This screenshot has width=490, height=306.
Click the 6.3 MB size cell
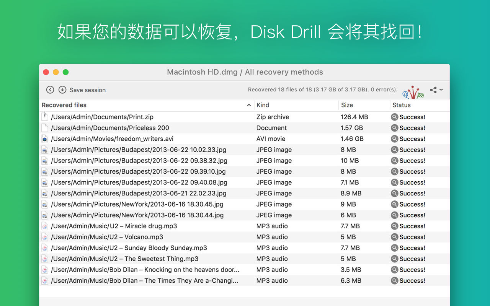[x=351, y=281]
